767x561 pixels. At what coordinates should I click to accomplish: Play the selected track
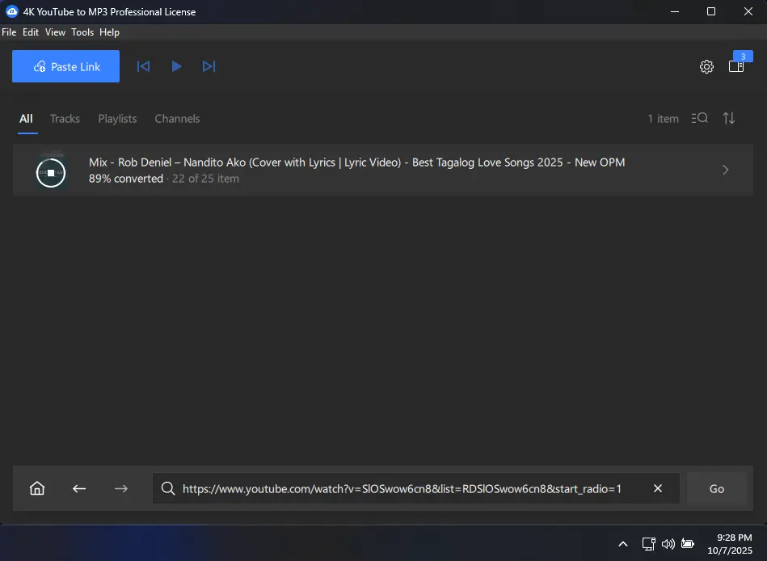[x=176, y=66]
